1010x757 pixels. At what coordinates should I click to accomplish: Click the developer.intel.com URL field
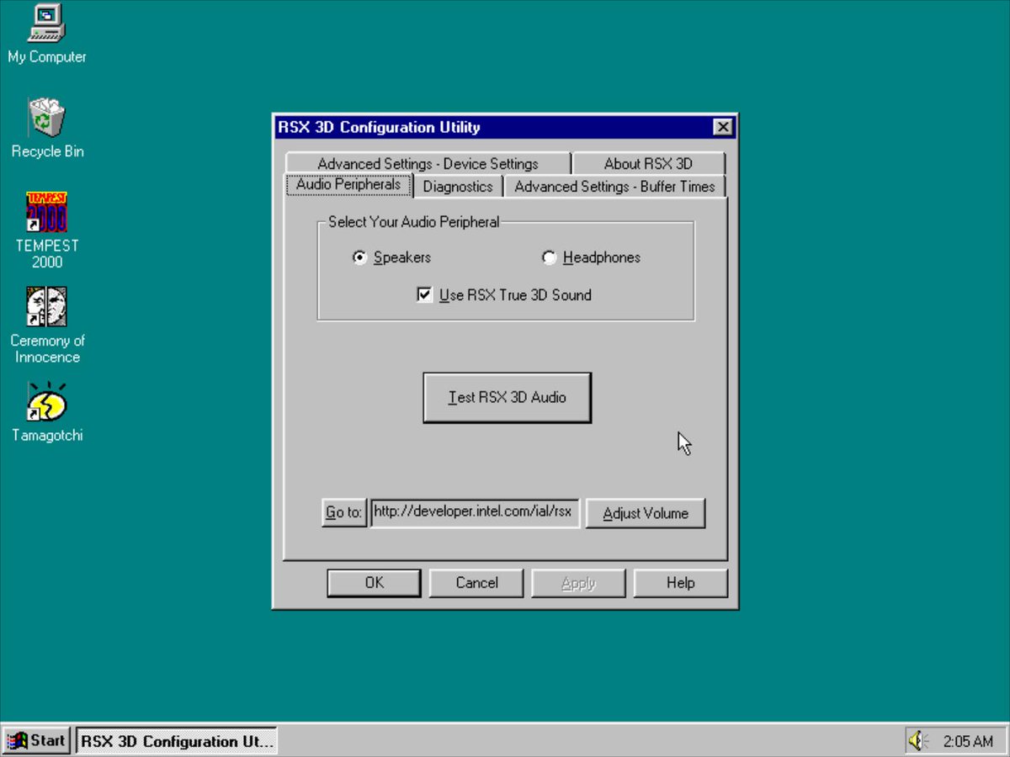476,513
